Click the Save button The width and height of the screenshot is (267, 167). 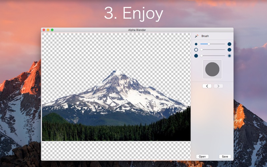225,157
